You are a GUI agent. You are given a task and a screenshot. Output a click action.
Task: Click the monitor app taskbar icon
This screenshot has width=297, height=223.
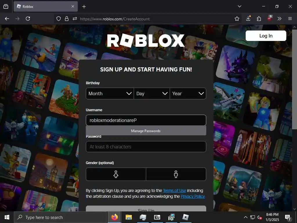143,217
